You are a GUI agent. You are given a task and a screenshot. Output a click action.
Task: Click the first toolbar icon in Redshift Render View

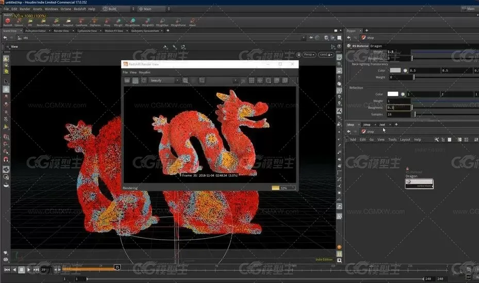127,80
